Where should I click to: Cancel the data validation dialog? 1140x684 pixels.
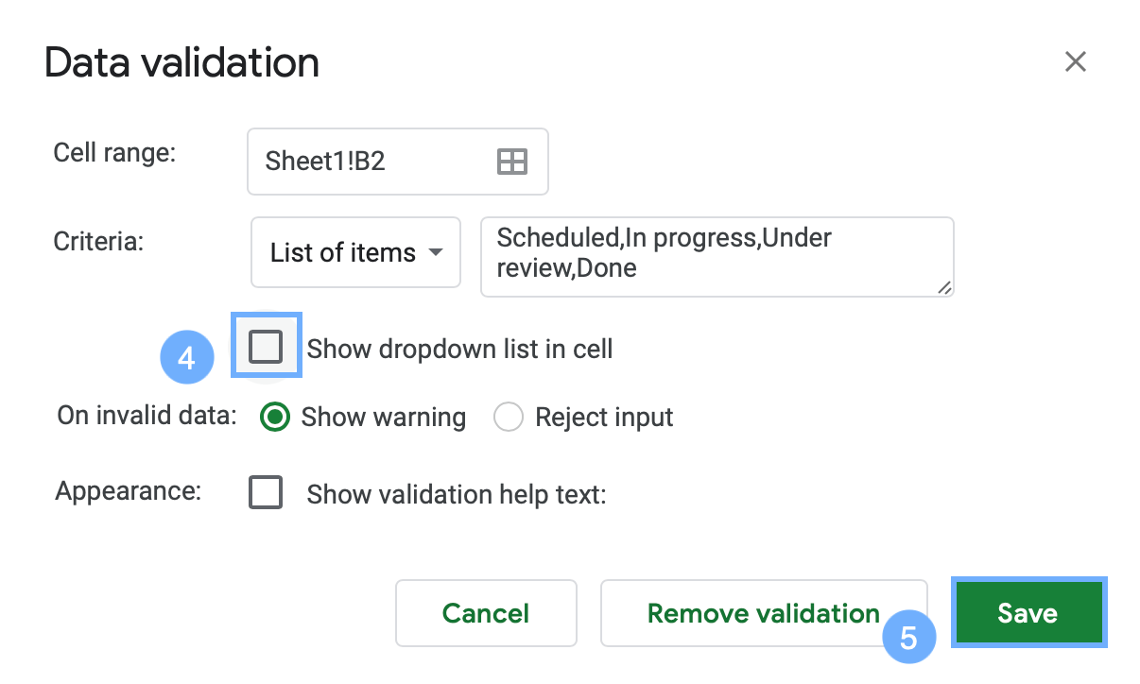[486, 612]
